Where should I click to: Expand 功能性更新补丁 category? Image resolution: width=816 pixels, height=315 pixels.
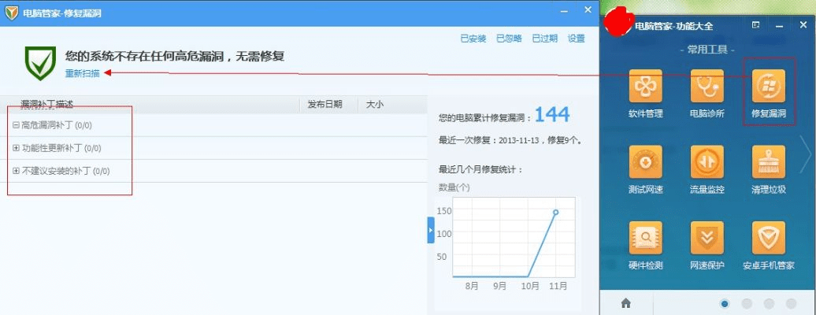[16, 148]
